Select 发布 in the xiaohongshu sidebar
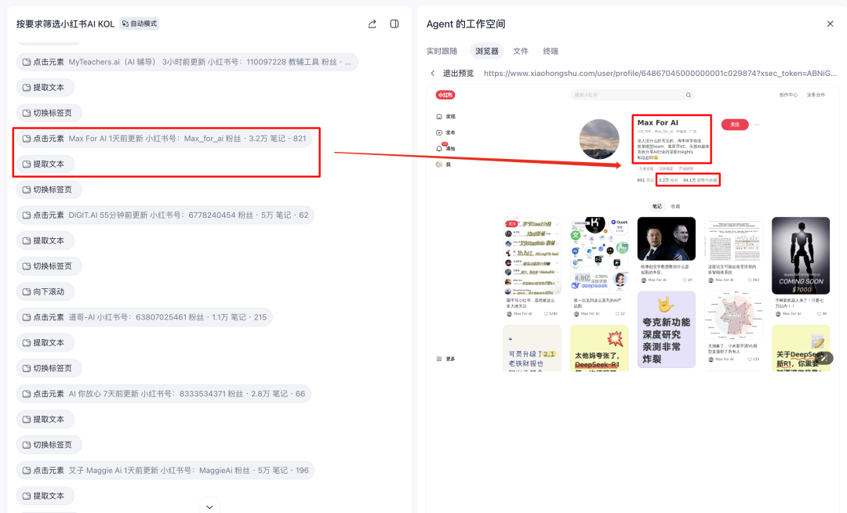 click(x=445, y=132)
